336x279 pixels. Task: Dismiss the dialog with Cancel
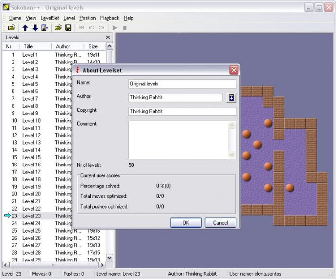(x=220, y=223)
